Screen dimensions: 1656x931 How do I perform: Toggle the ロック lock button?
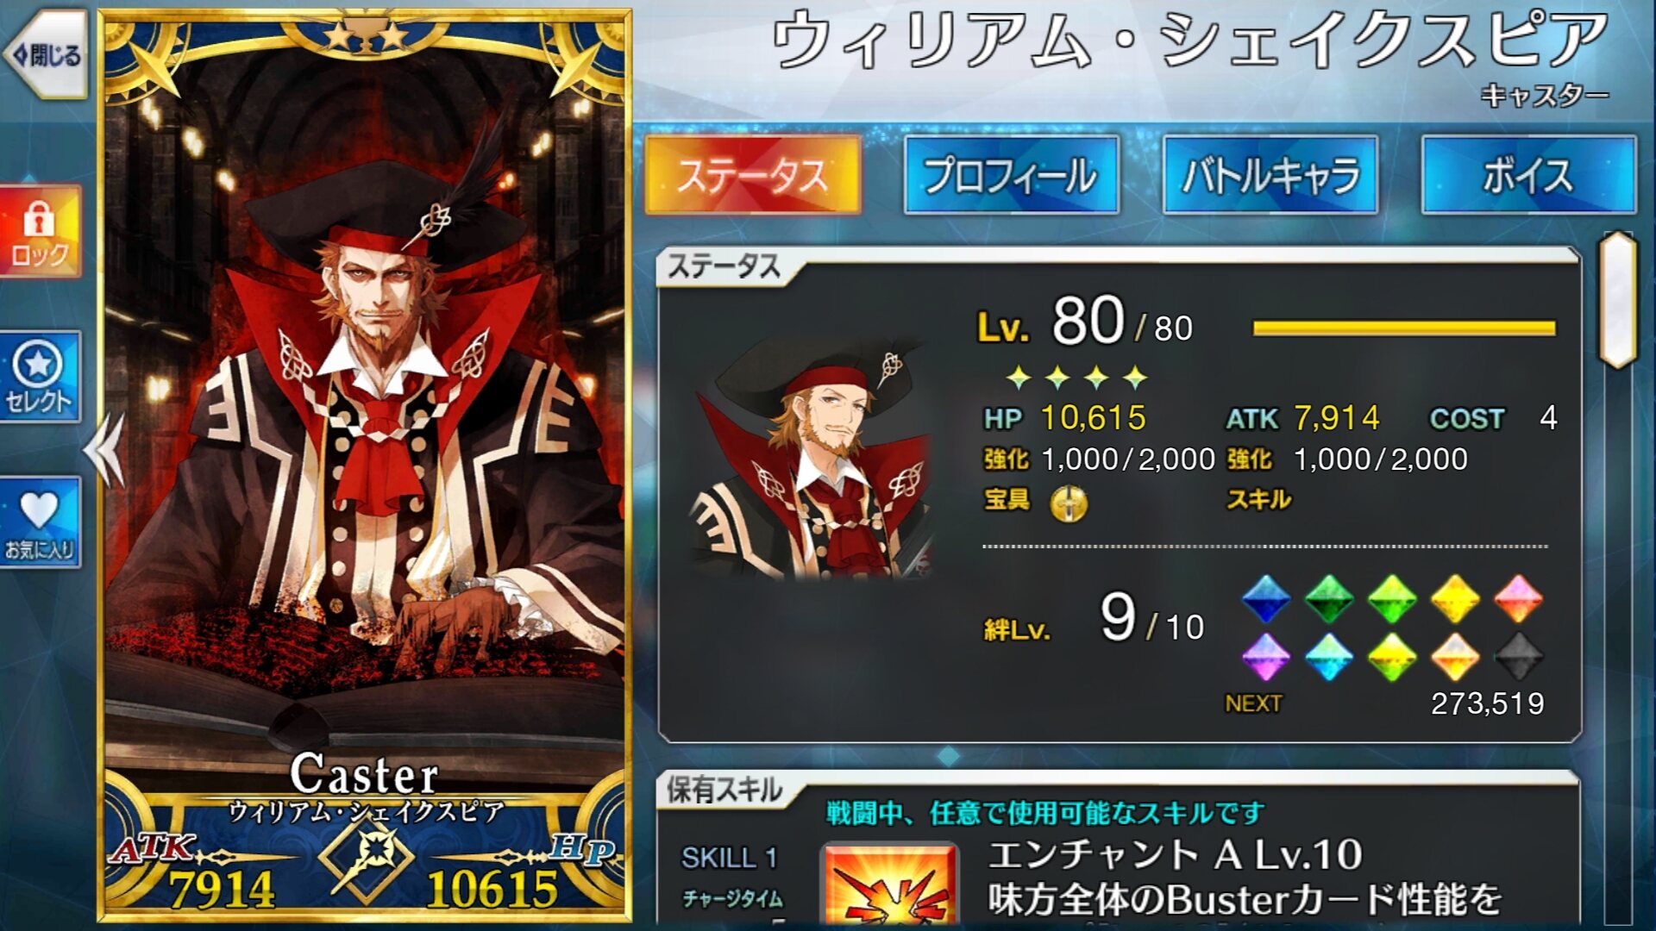click(41, 231)
